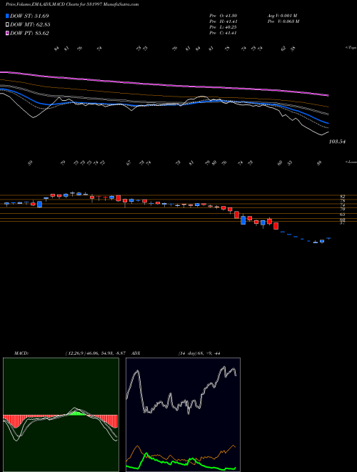Click the thick green line in ADX panel
357x472 pixels.
tap(181, 463)
